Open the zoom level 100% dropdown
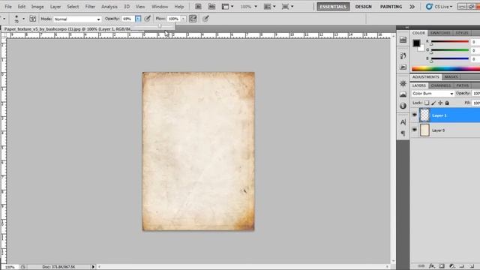The image size is (480, 270). (248, 7)
